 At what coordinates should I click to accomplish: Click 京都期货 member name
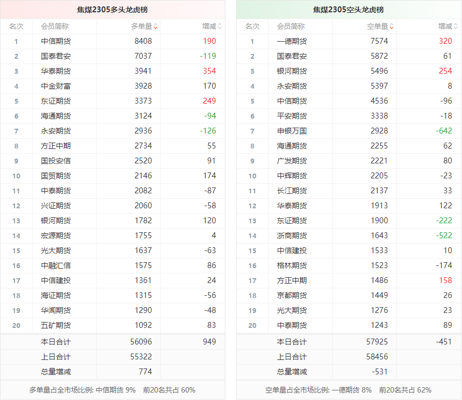292,295
